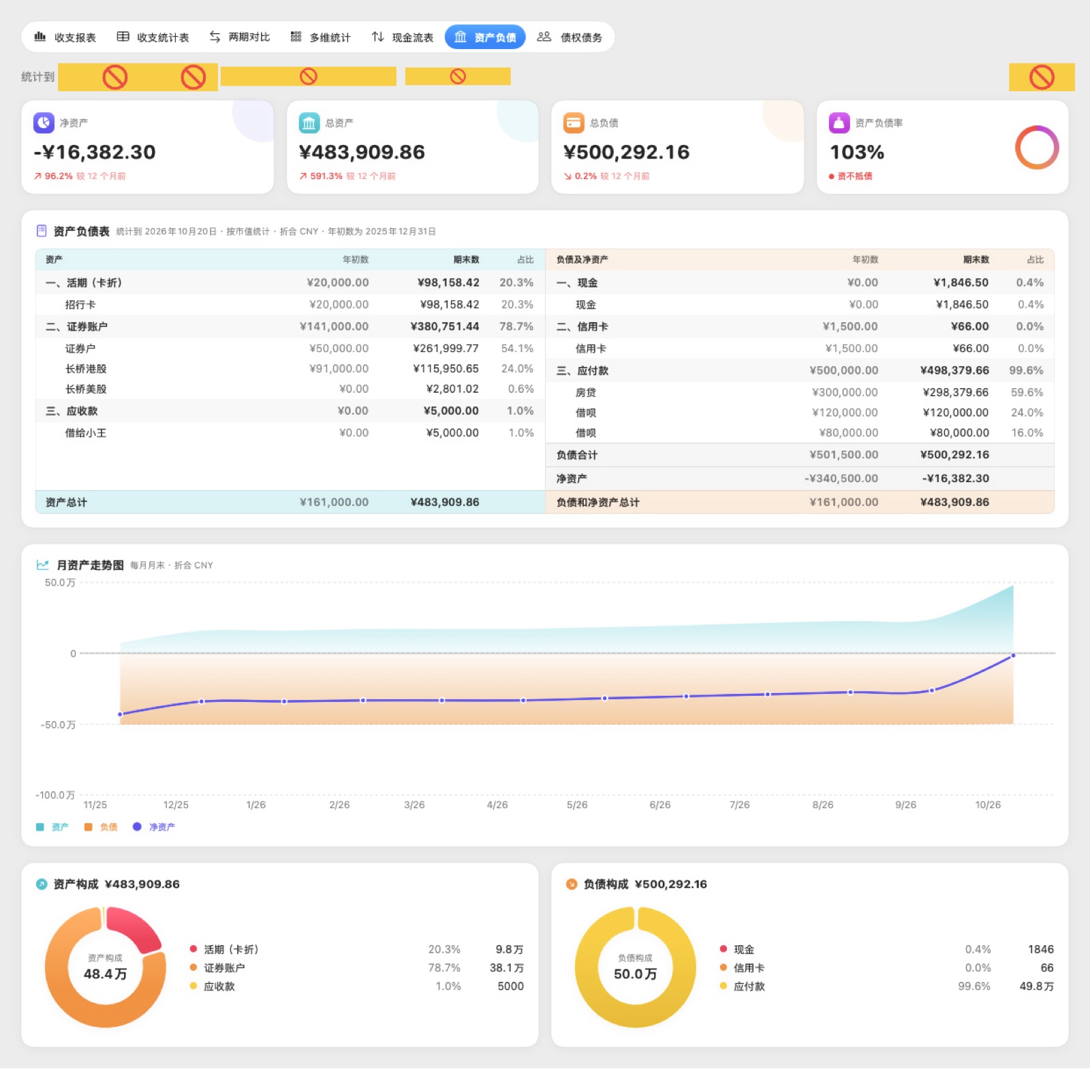Click the 负债合计 summary row
1090x1069 pixels.
click(x=800, y=455)
